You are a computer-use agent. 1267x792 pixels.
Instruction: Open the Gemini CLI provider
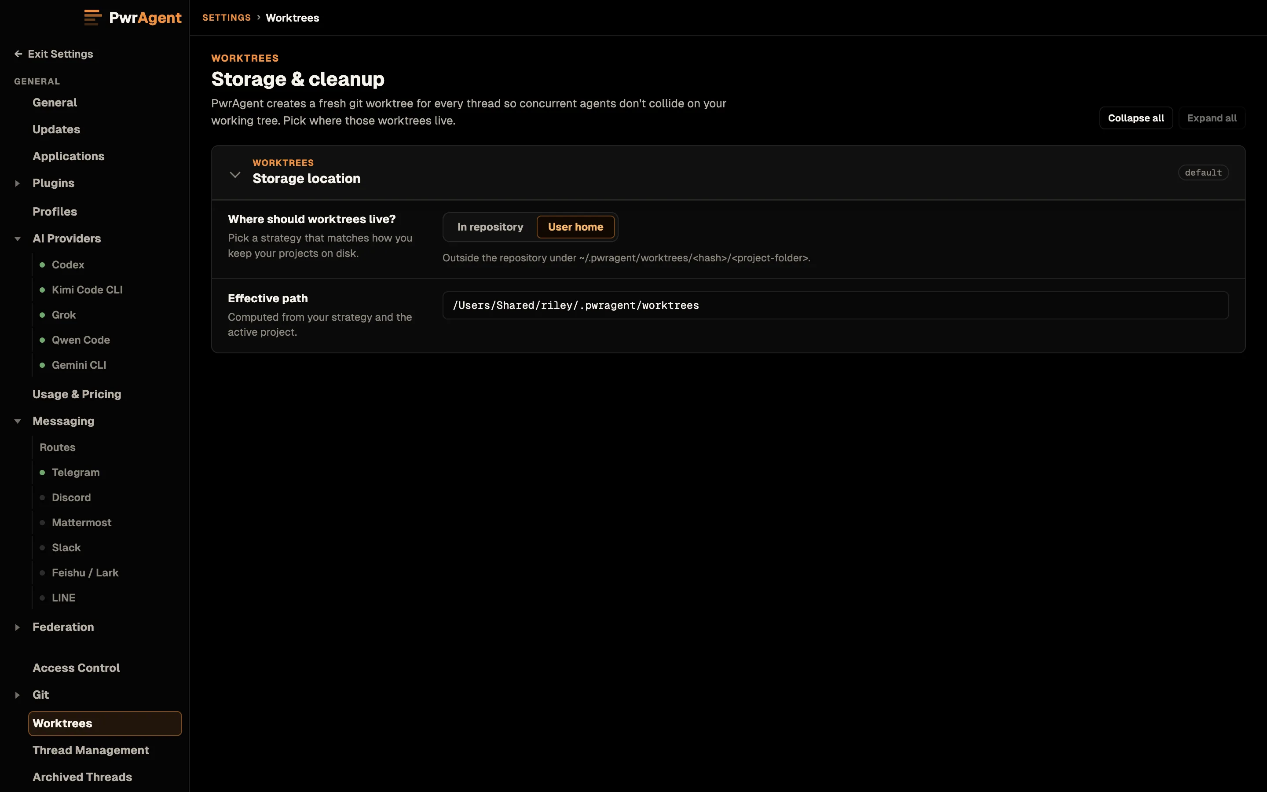pos(79,366)
